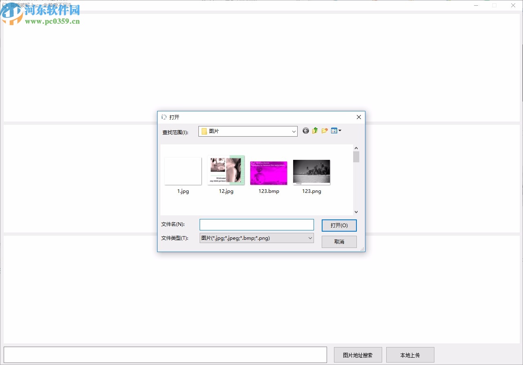Go up one folder level
523x365 pixels.
pyautogui.click(x=315, y=131)
